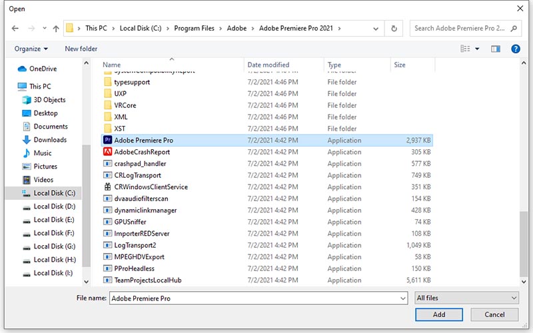
Task: Change the view layout icon
Action: (x=465, y=49)
